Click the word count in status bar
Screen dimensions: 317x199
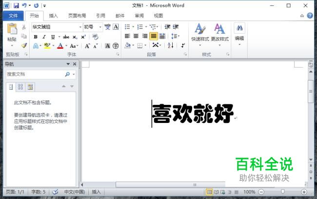(39, 192)
